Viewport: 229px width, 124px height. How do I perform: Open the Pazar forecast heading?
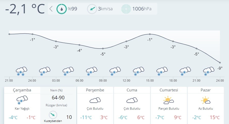[205, 90]
